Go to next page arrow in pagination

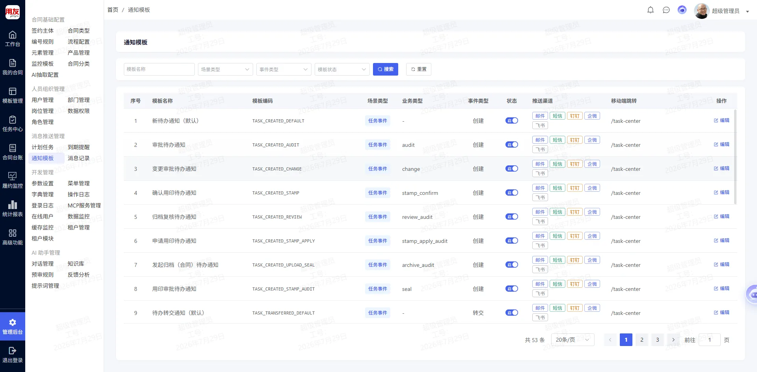pyautogui.click(x=673, y=340)
